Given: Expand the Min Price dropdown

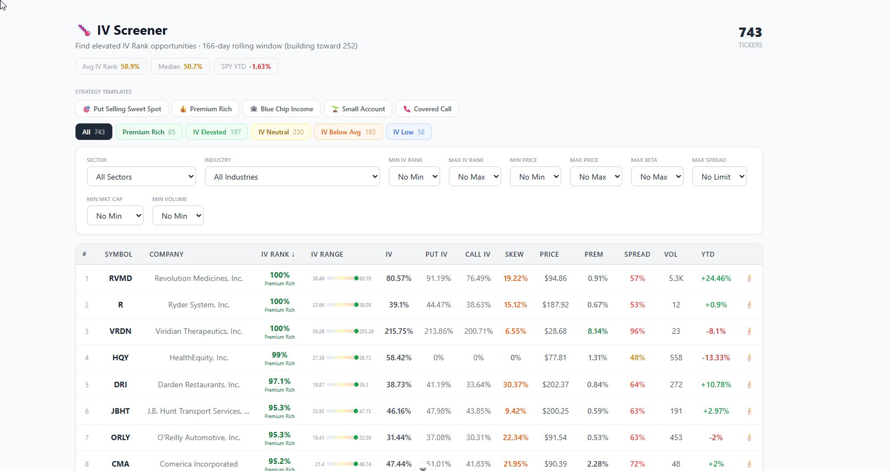Looking at the screenshot, I should [x=535, y=176].
